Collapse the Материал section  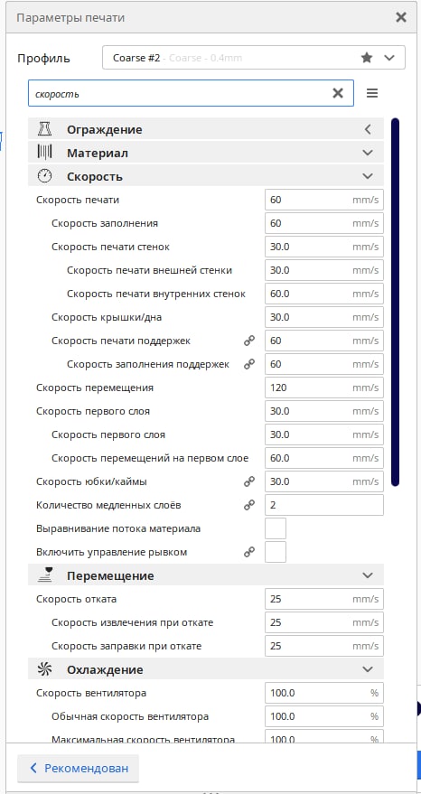coord(368,153)
